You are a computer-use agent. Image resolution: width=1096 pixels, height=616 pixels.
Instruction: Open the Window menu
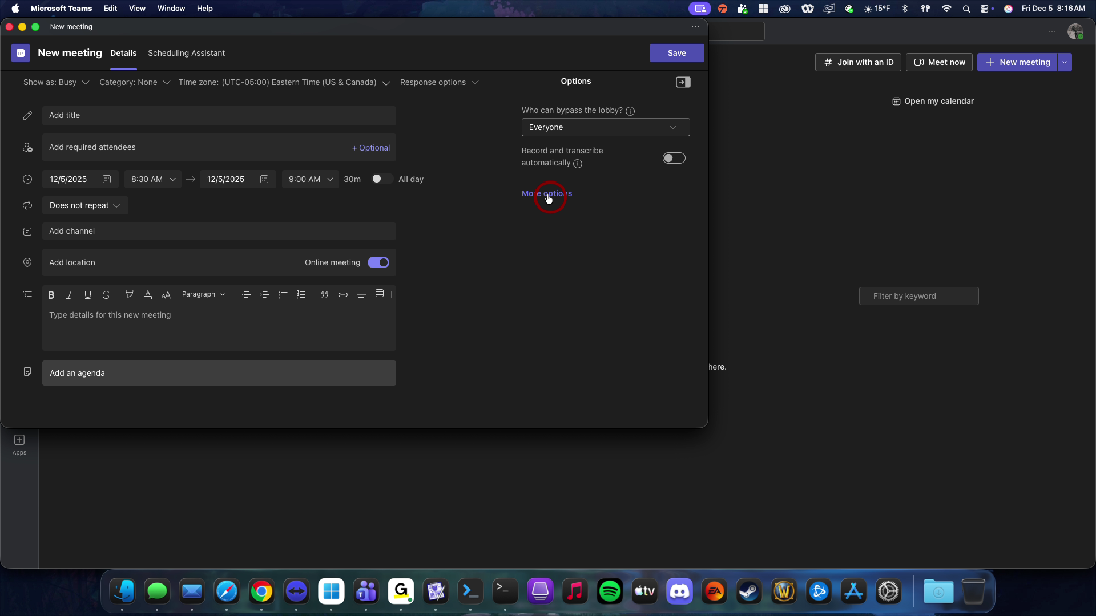click(x=171, y=9)
